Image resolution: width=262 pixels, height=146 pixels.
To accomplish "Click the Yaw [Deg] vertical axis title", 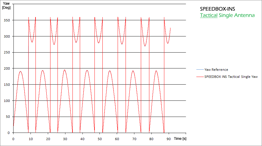I will [6, 6].
